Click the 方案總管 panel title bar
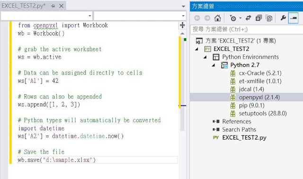 (x=247, y=6)
